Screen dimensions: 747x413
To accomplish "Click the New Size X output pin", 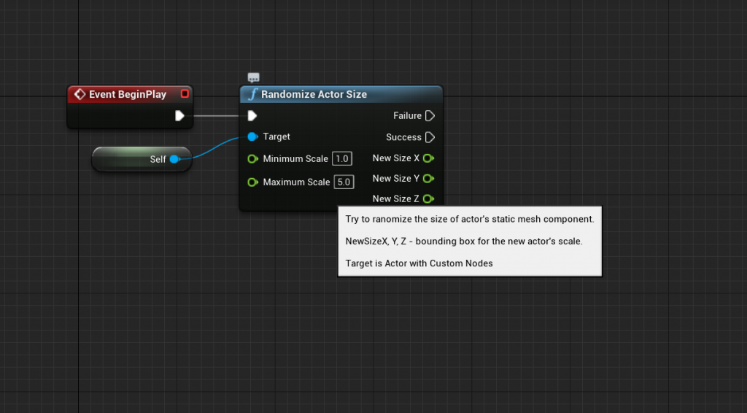I will [428, 158].
